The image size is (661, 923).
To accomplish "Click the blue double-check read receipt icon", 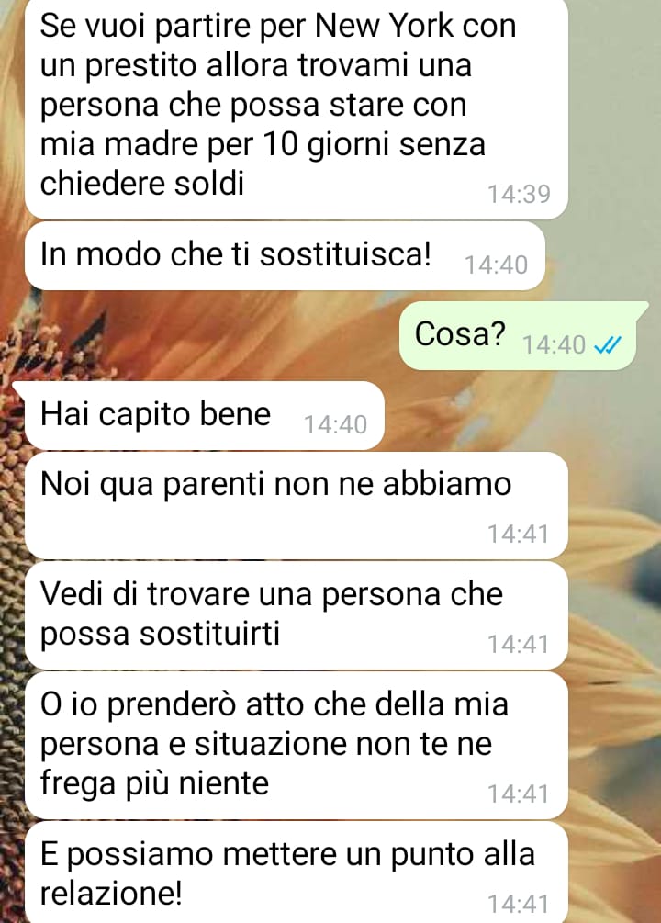I will pos(608,345).
